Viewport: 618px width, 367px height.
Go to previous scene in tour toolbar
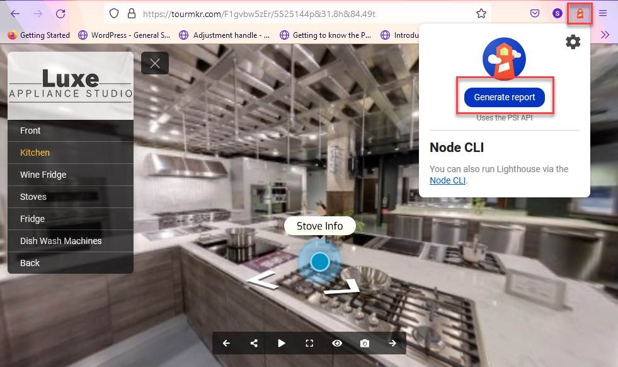tap(226, 343)
